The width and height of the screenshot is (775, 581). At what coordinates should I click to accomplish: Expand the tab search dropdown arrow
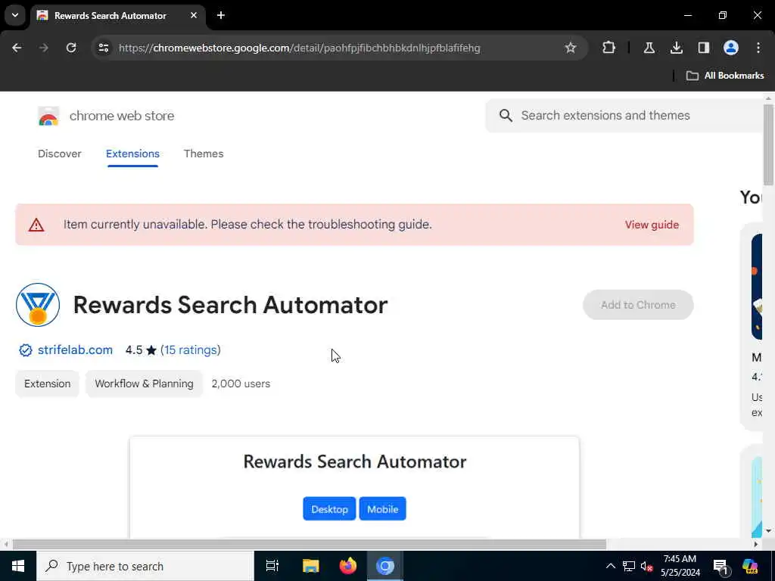[x=15, y=15]
